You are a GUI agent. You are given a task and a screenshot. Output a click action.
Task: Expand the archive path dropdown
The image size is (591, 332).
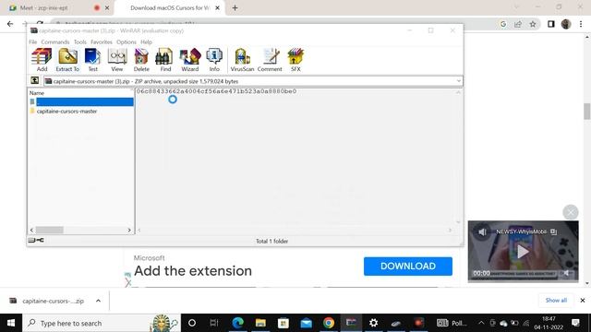pos(458,81)
